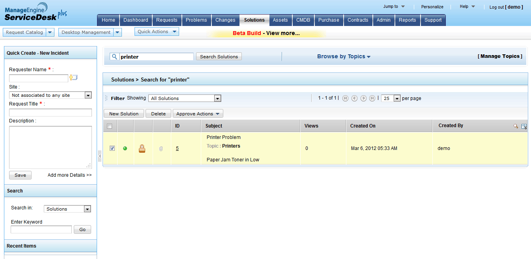Screen dimensions: 531x259
Task: Open the column chooser icon in table header
Action: (x=524, y=126)
